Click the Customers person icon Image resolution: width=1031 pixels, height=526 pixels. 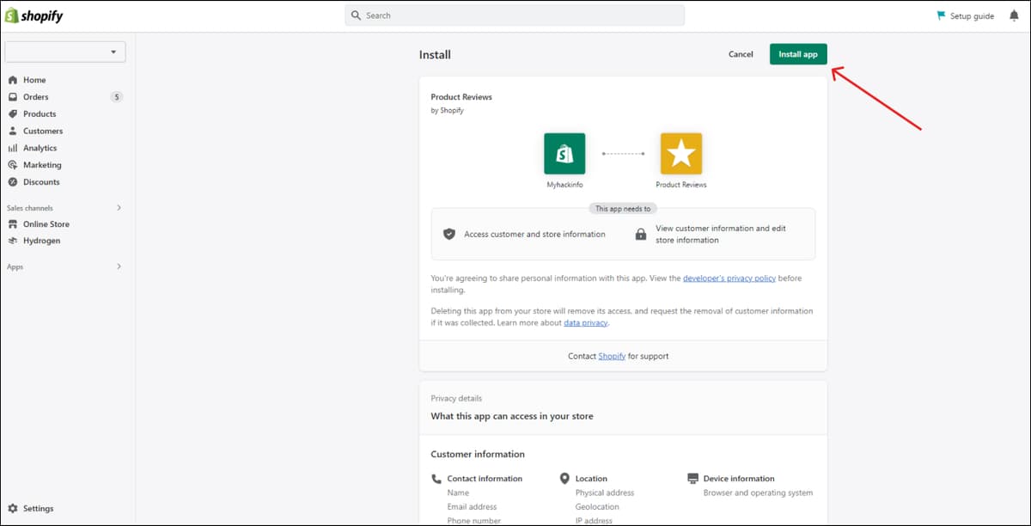[13, 131]
